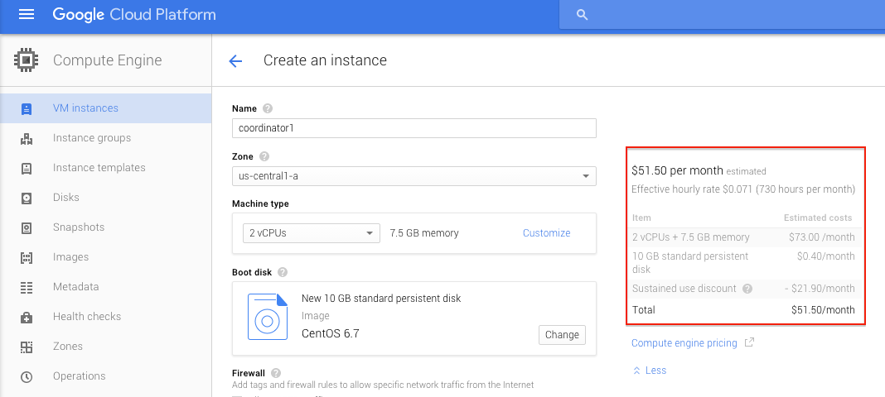Click the Zone help icon

[264, 156]
